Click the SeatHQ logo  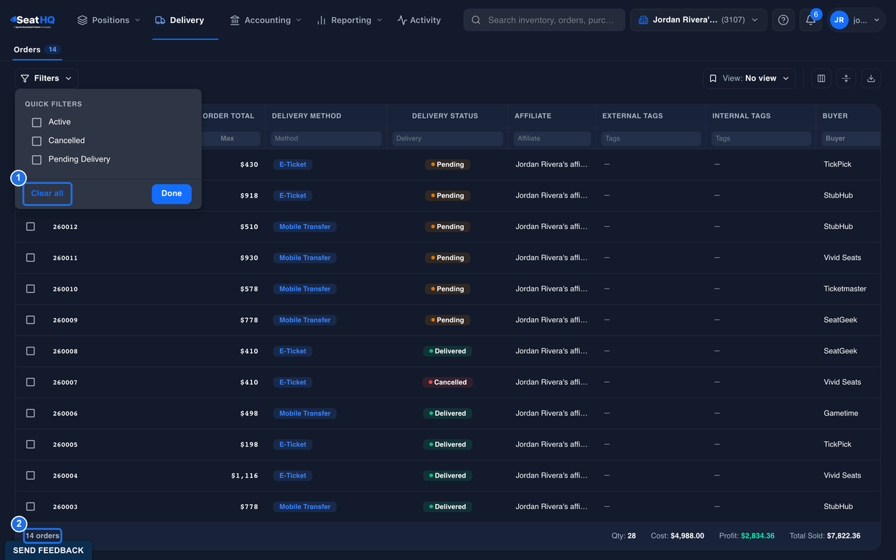[x=32, y=20]
